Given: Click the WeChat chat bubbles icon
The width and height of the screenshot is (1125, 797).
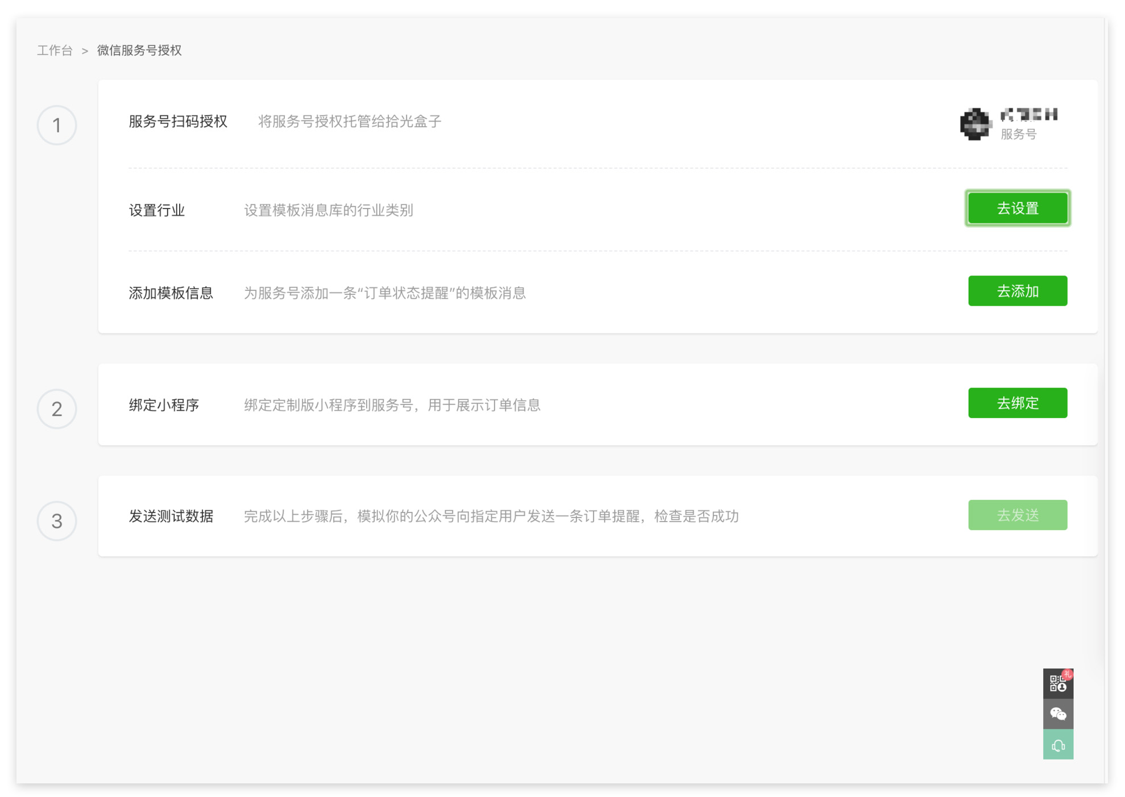Looking at the screenshot, I should point(1057,714).
